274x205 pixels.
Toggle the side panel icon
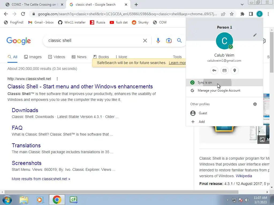[x=251, y=14]
